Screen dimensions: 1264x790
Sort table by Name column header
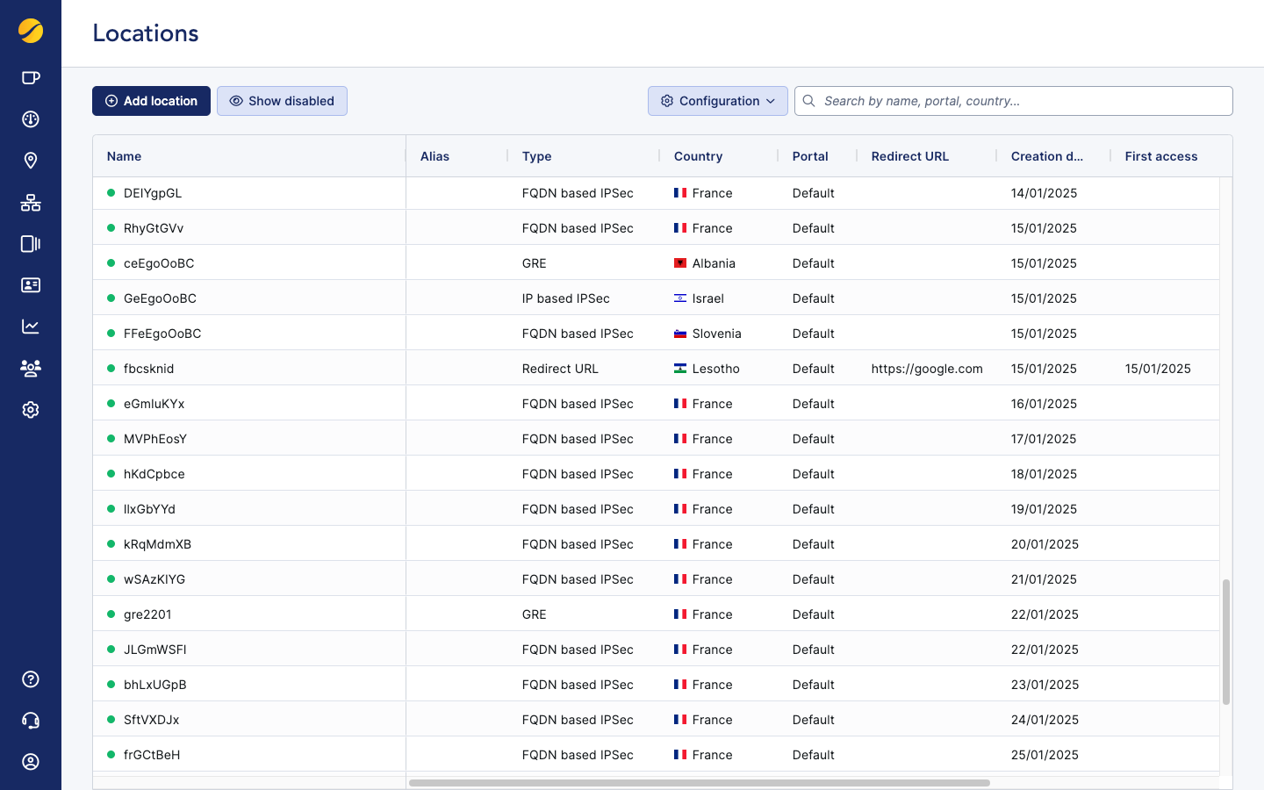pos(125,156)
